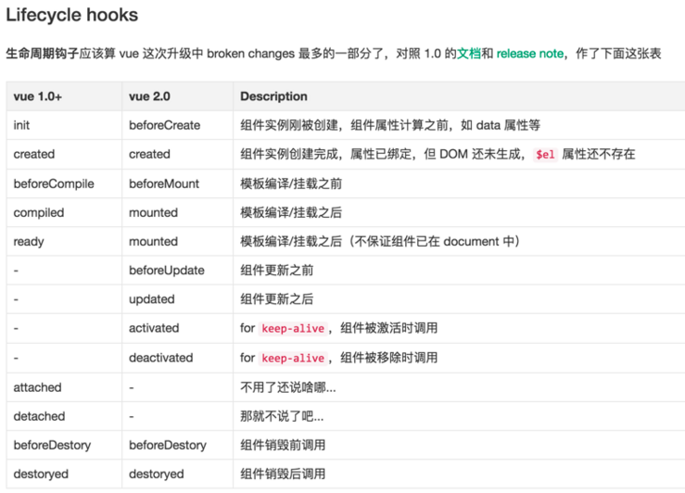
Task: Click the 模板编译/挂载之前 description
Action: click(291, 183)
